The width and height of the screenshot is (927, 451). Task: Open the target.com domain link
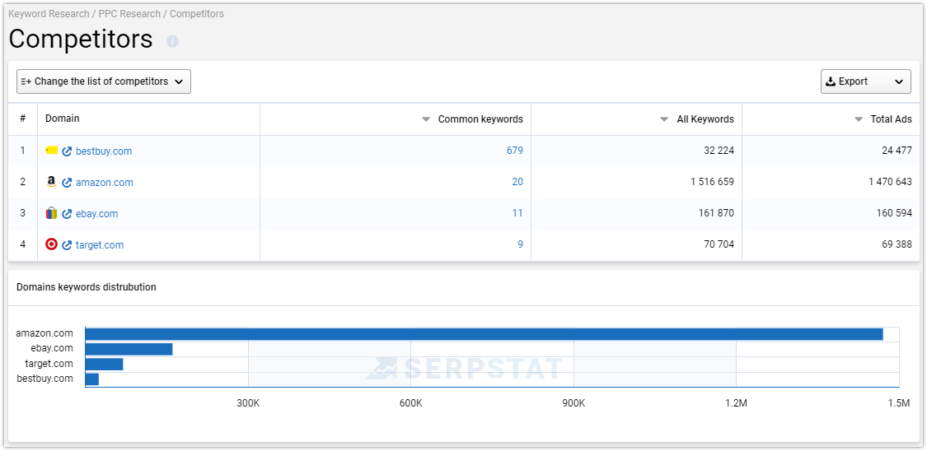(100, 245)
